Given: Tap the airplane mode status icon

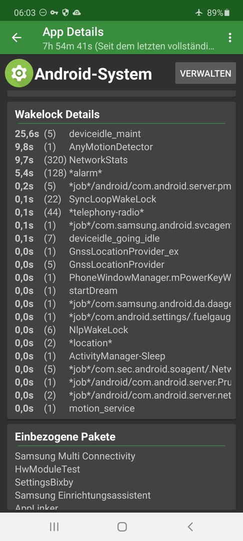Looking at the screenshot, I should (x=199, y=13).
